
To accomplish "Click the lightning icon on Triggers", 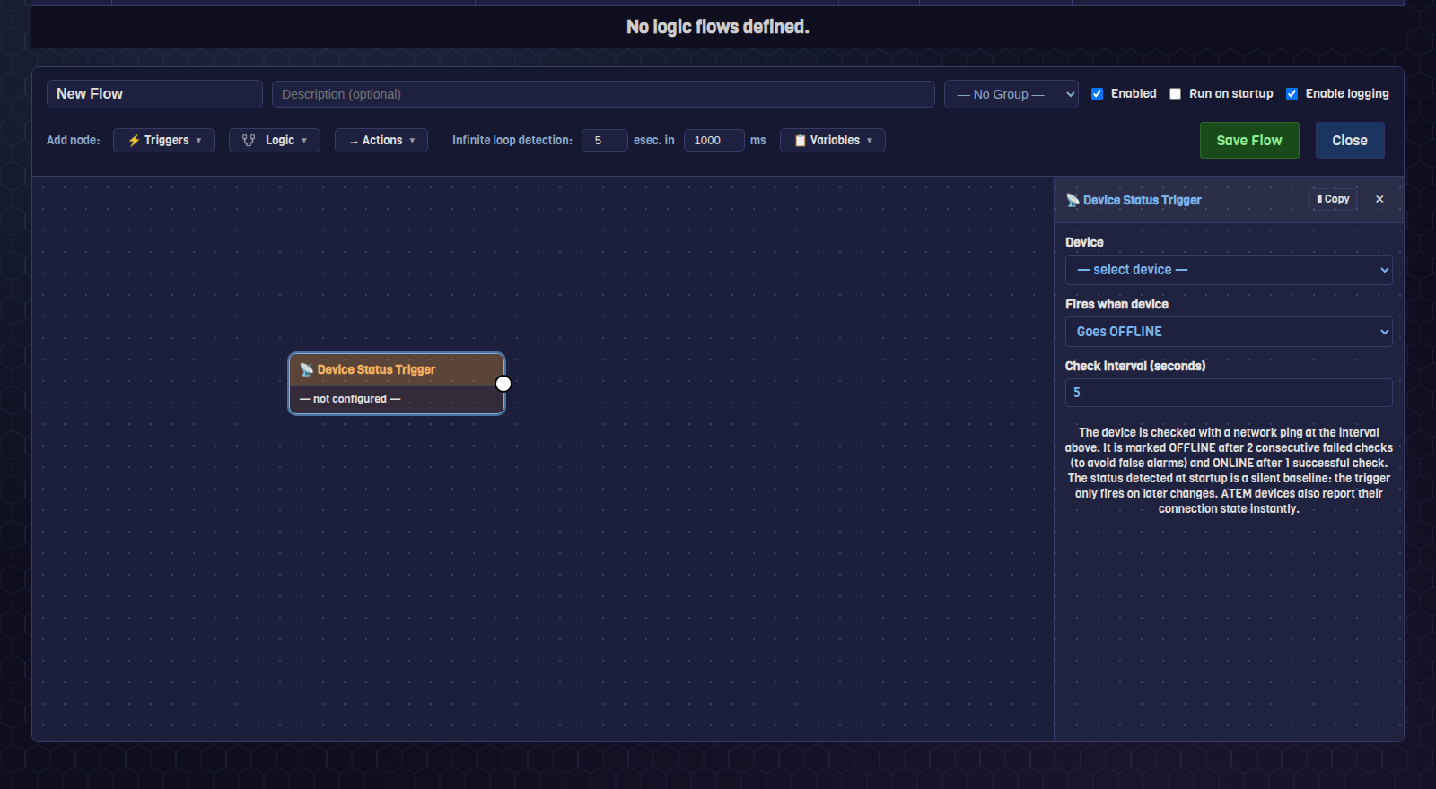I will tap(134, 141).
